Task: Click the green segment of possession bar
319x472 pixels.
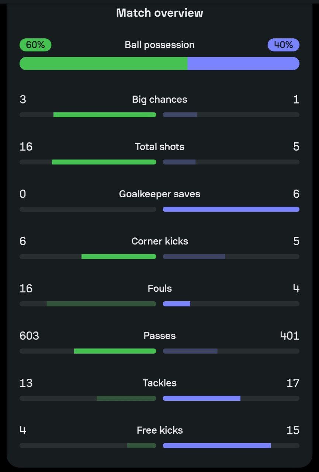Action: 104,63
